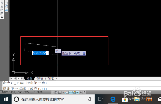Click the 508.9222 length input field
Viewport: 161px width, 104px height.
40,53
